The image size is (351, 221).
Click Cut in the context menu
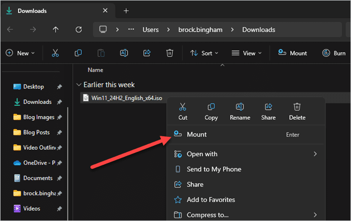(x=183, y=112)
